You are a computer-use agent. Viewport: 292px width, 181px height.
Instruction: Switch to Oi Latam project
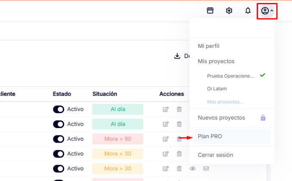point(217,89)
